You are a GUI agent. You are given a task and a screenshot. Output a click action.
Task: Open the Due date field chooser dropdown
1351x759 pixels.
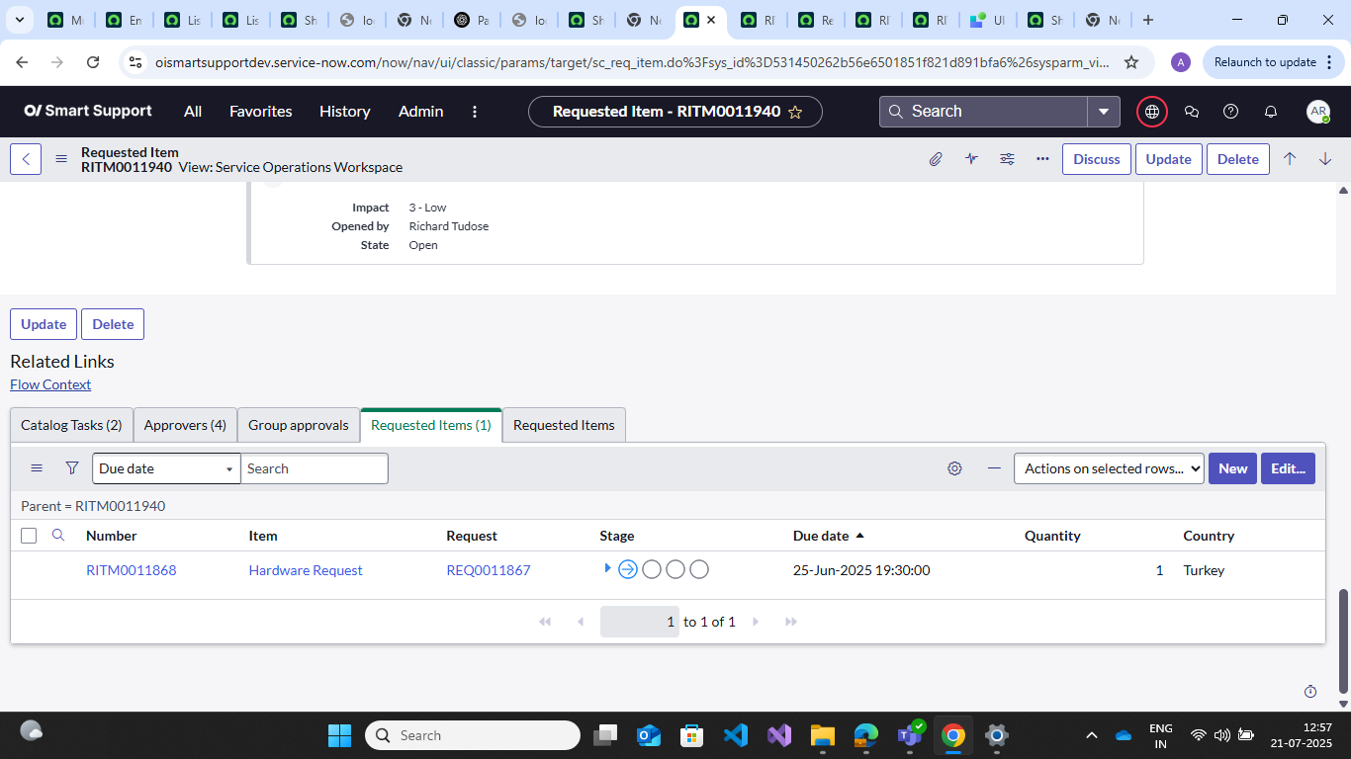pos(165,467)
